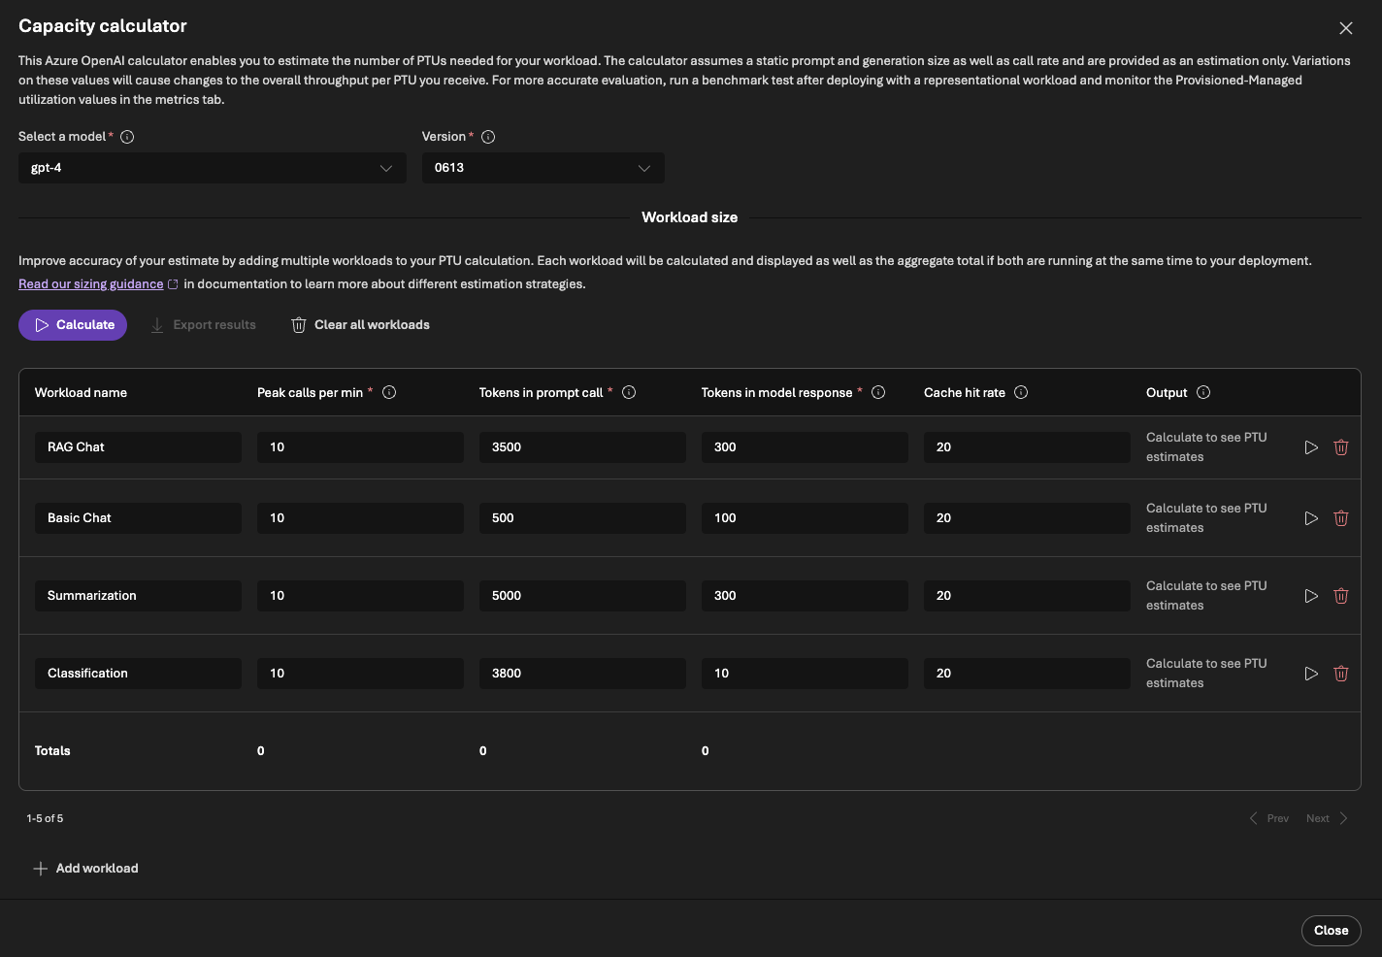
Task: Click Add workload
Action: pyautogui.click(x=85, y=869)
